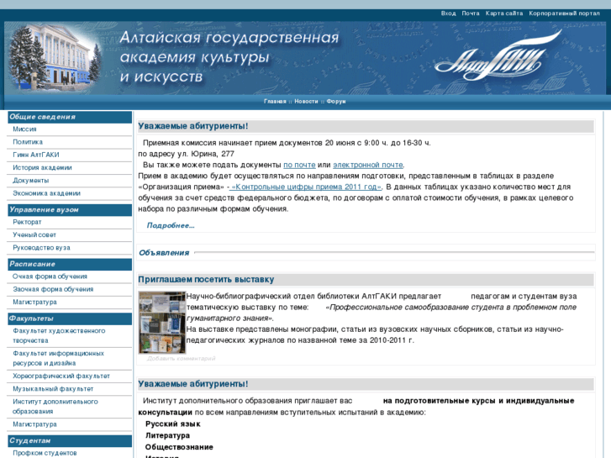The height and width of the screenshot is (458, 611).
Task: Select Главная in the navigation bar
Action: (x=275, y=102)
